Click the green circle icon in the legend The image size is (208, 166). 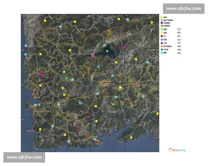coord(162,26)
